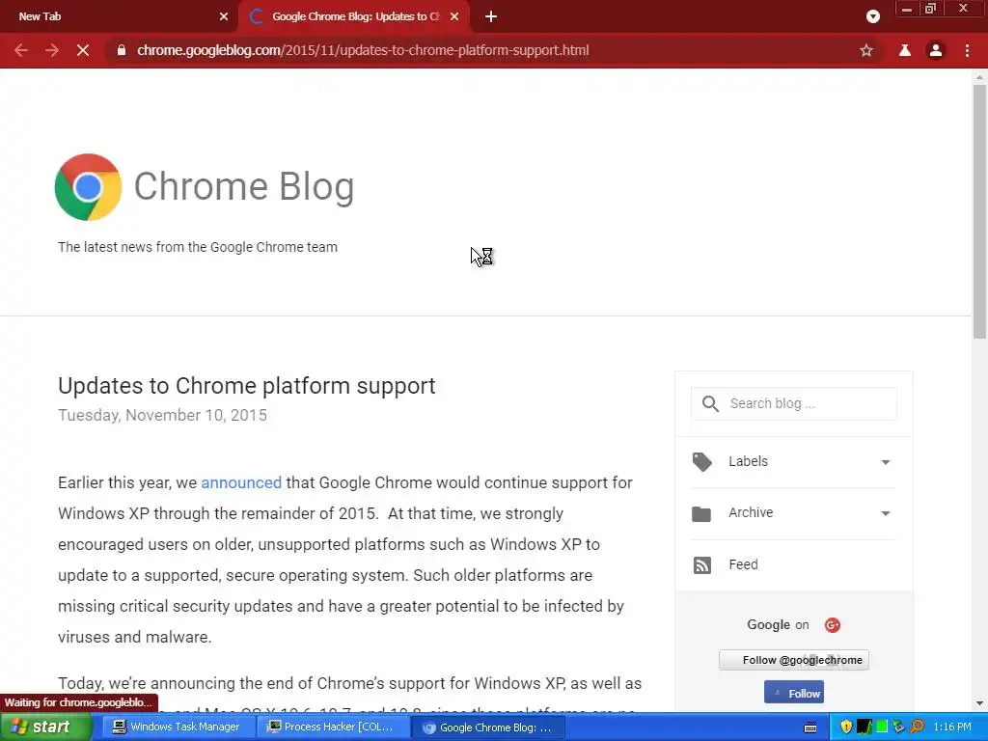Click the Feed RSS icon

coord(702,565)
